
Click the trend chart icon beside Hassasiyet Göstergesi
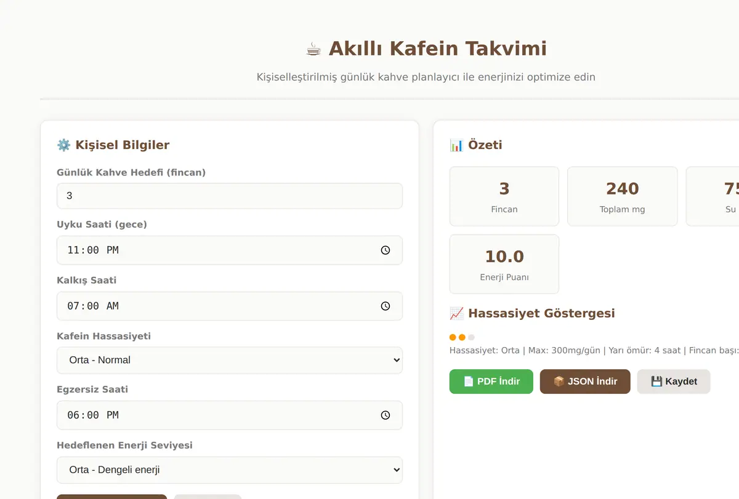pyautogui.click(x=456, y=313)
